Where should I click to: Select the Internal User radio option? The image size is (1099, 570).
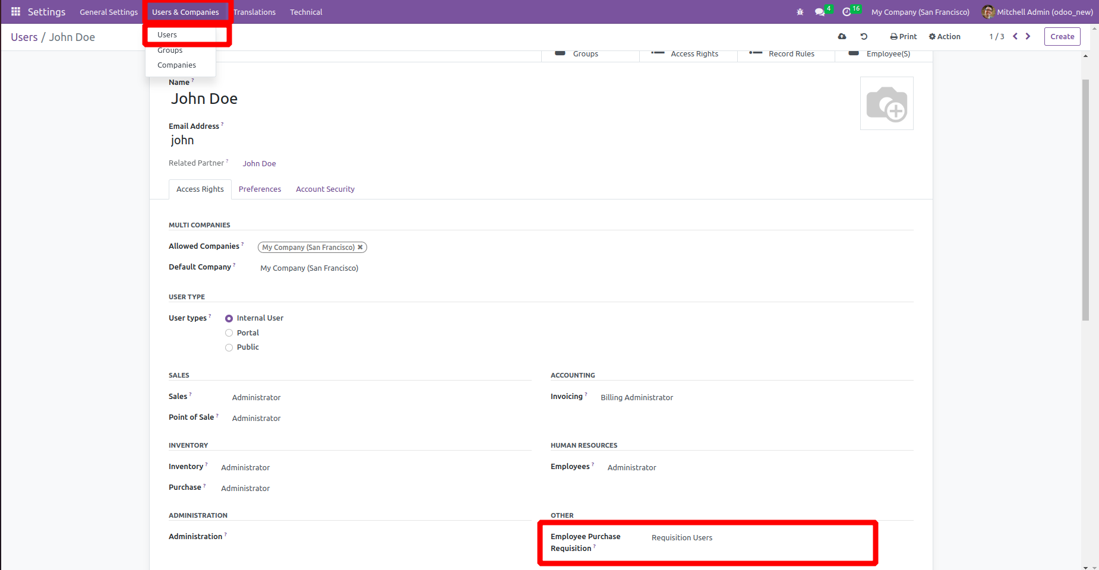point(229,318)
